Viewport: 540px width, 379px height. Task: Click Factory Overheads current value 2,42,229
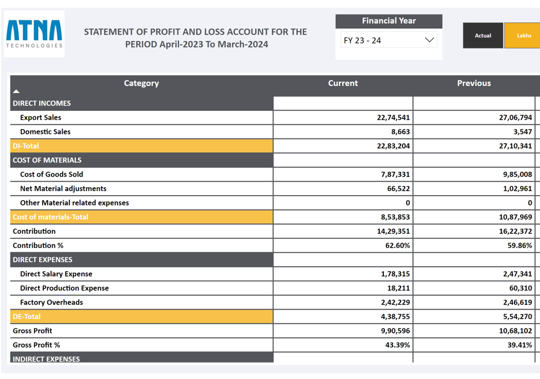click(395, 302)
